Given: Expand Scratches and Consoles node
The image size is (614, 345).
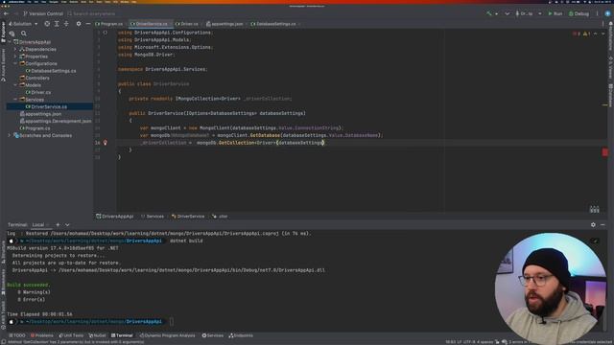Looking at the screenshot, I should (10, 135).
